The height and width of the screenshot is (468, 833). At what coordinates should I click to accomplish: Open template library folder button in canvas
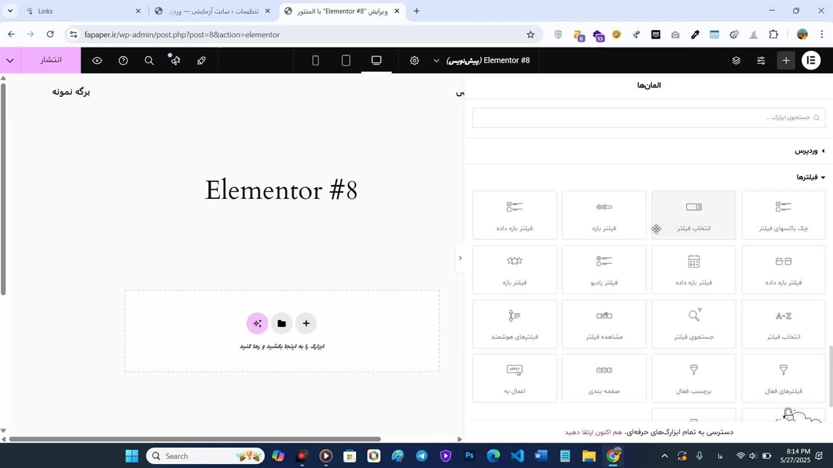click(x=281, y=323)
